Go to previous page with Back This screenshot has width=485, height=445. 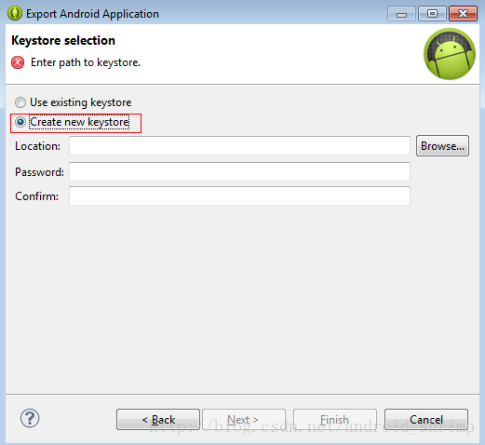point(158,419)
